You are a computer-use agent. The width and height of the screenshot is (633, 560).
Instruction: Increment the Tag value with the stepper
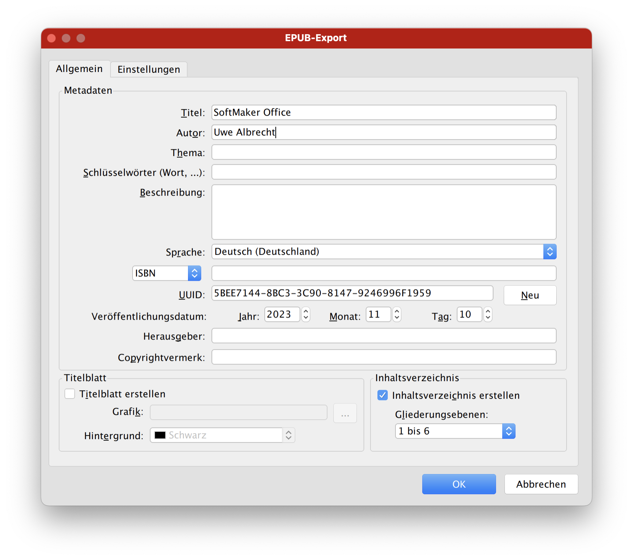click(x=488, y=311)
